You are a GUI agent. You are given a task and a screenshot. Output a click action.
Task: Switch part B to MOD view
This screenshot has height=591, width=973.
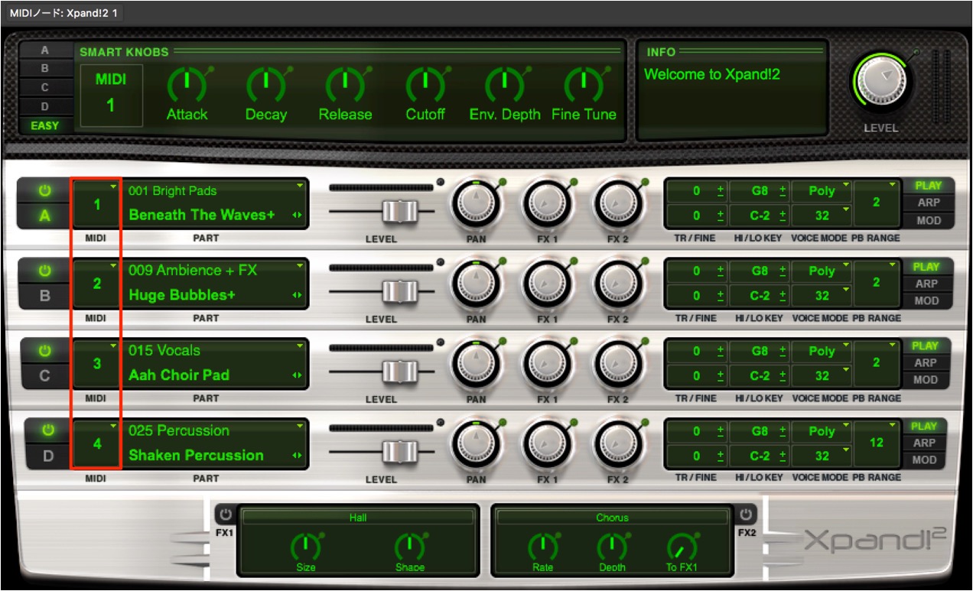pos(926,300)
